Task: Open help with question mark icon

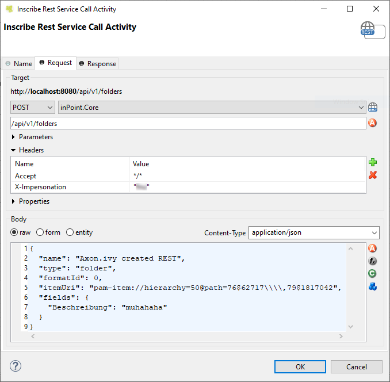Action: [16, 366]
